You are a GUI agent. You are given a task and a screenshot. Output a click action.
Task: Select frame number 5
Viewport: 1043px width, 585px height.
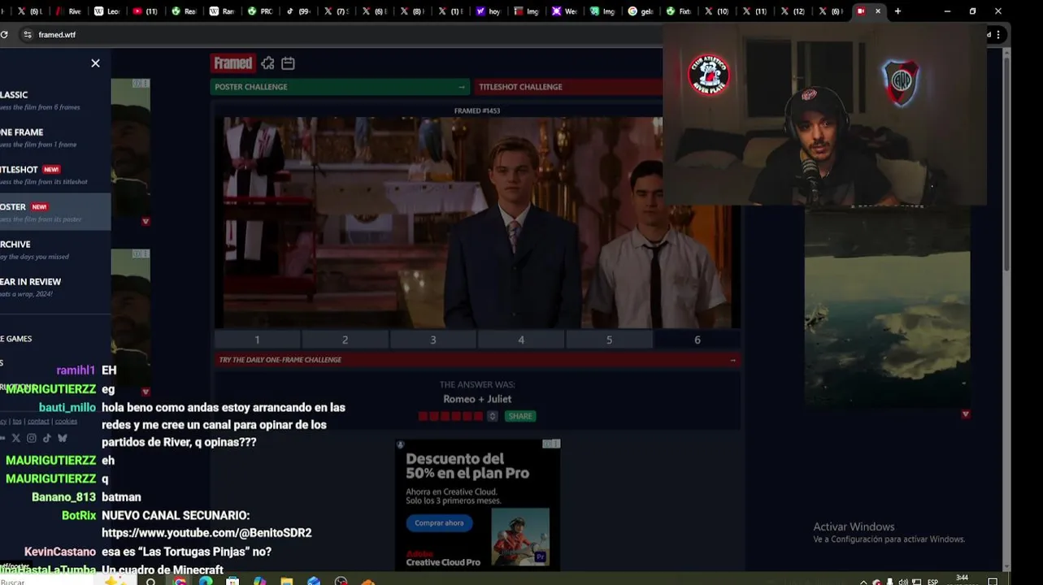609,340
